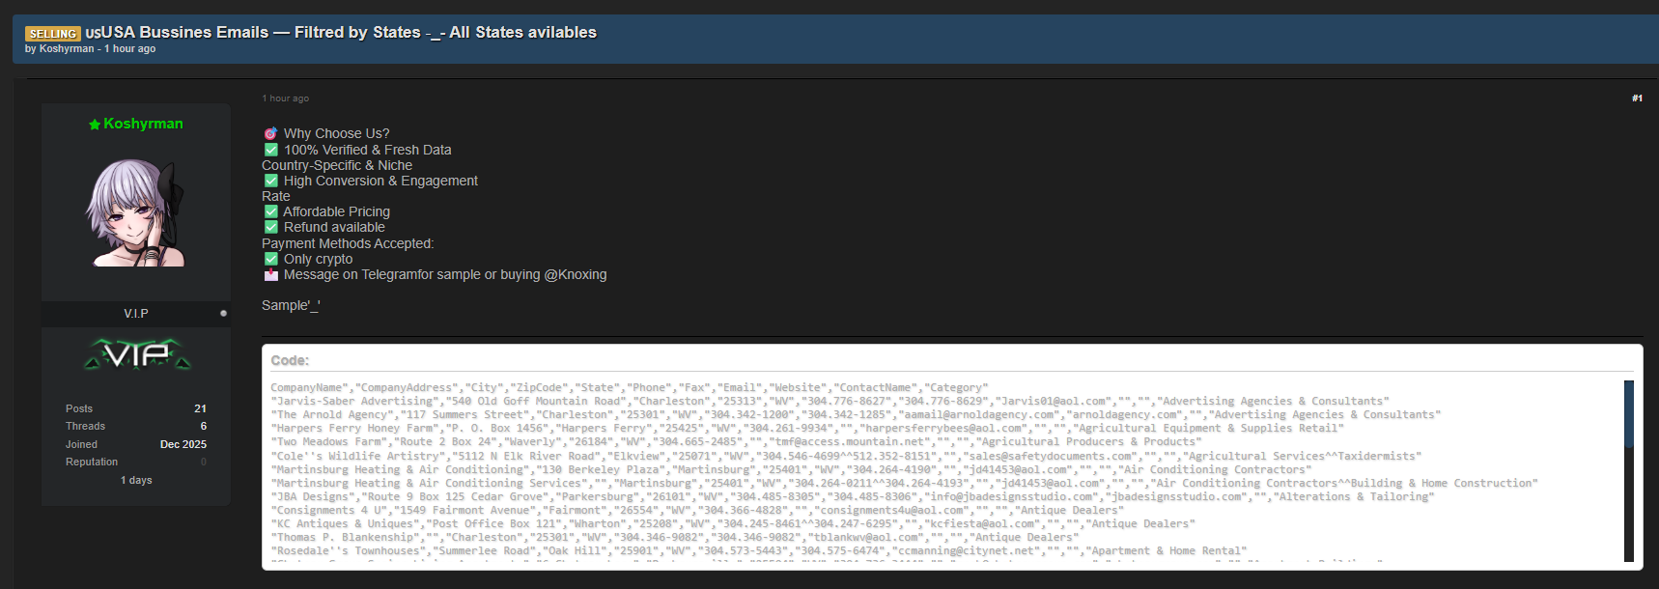Click the '1 days' label
The height and width of the screenshot is (589, 1659).
(x=136, y=480)
